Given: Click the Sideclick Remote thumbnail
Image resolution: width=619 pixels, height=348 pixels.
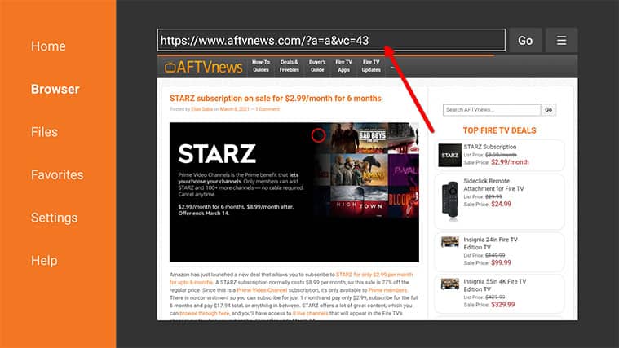Looking at the screenshot, I should [449, 199].
